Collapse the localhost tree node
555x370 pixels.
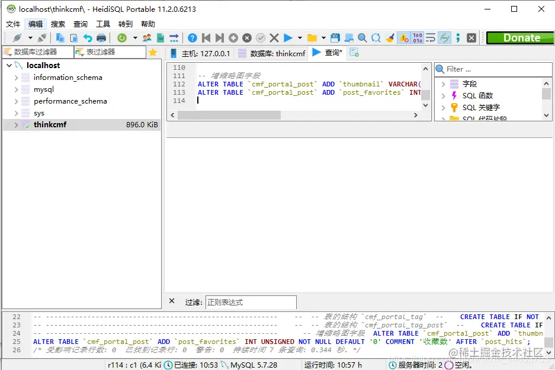click(9, 66)
